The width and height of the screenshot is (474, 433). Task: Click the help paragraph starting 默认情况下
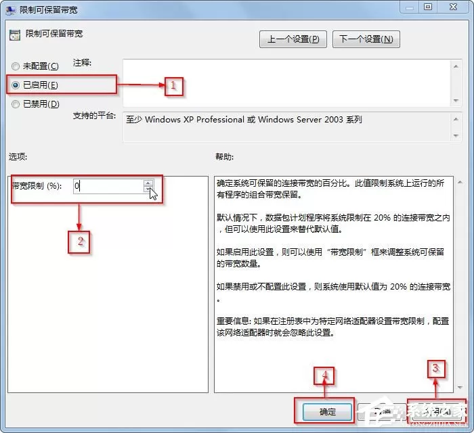333,223
